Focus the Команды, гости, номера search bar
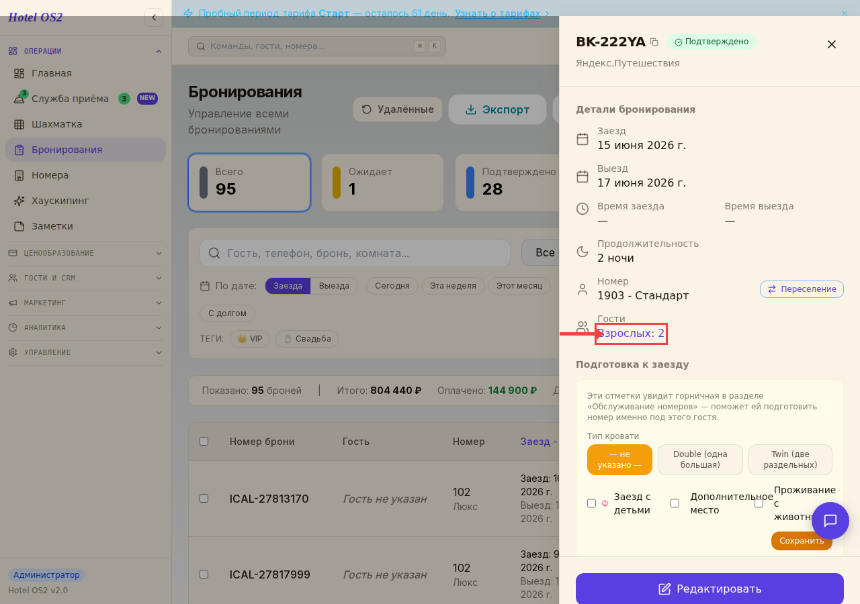Viewport: 860px width, 604px height. (317, 46)
